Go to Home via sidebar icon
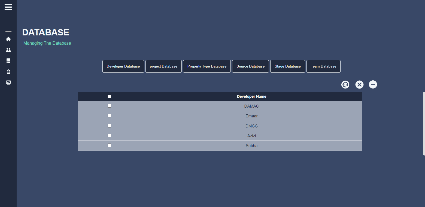The height and width of the screenshot is (207, 425). coord(8,39)
